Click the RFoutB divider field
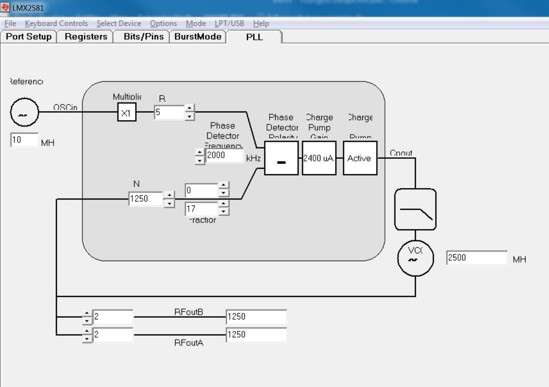This screenshot has height=387, width=549. coord(113,317)
